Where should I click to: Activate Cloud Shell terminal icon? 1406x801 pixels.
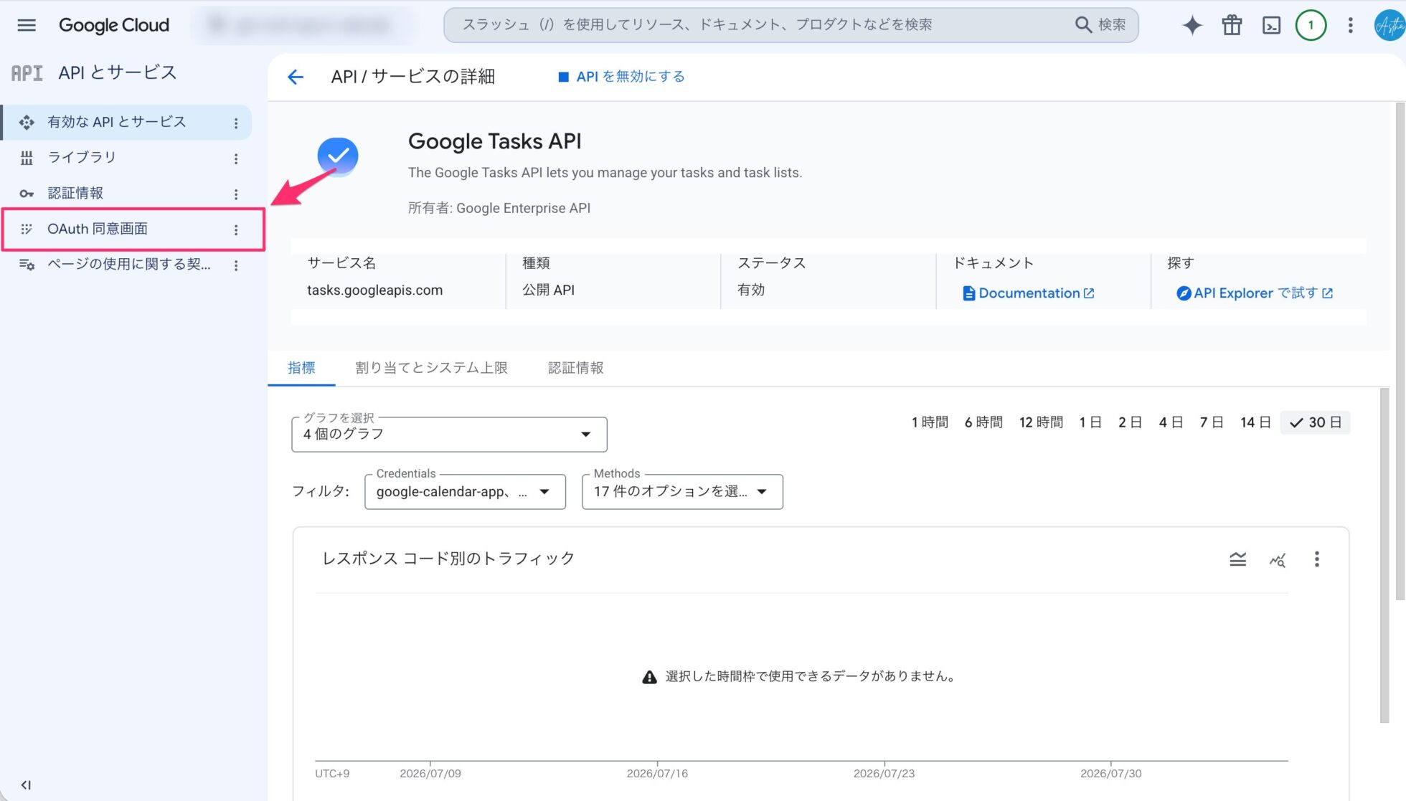tap(1271, 25)
